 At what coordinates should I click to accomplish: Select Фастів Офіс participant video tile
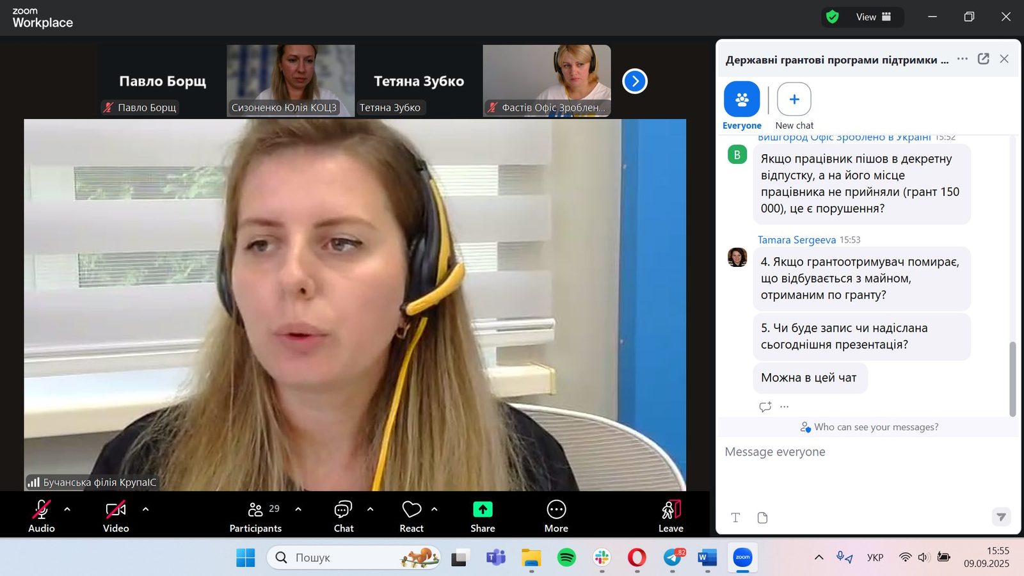[x=547, y=81]
